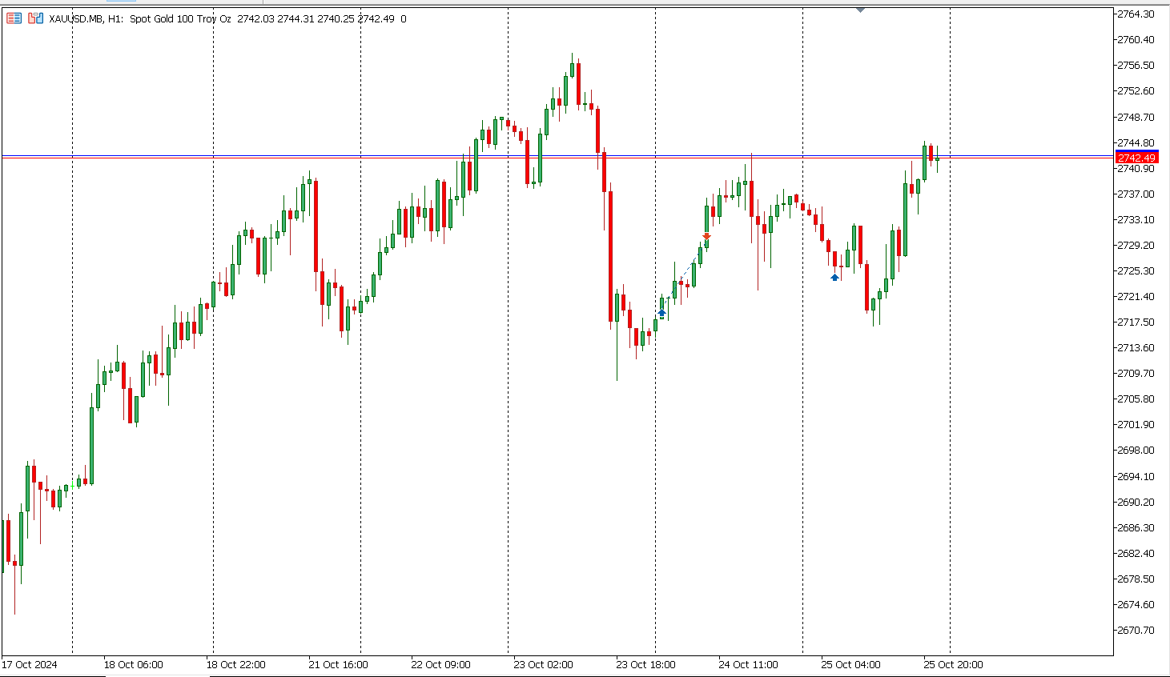1170x677 pixels.
Task: Click the 2756.50 price scale label
Action: point(1136,65)
